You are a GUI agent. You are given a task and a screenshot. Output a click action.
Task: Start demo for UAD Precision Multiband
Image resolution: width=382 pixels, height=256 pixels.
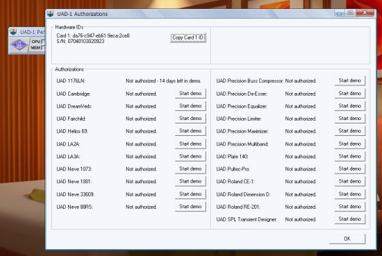[350, 144]
